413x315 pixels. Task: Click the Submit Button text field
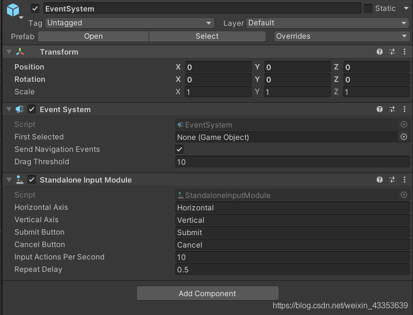[293, 232]
